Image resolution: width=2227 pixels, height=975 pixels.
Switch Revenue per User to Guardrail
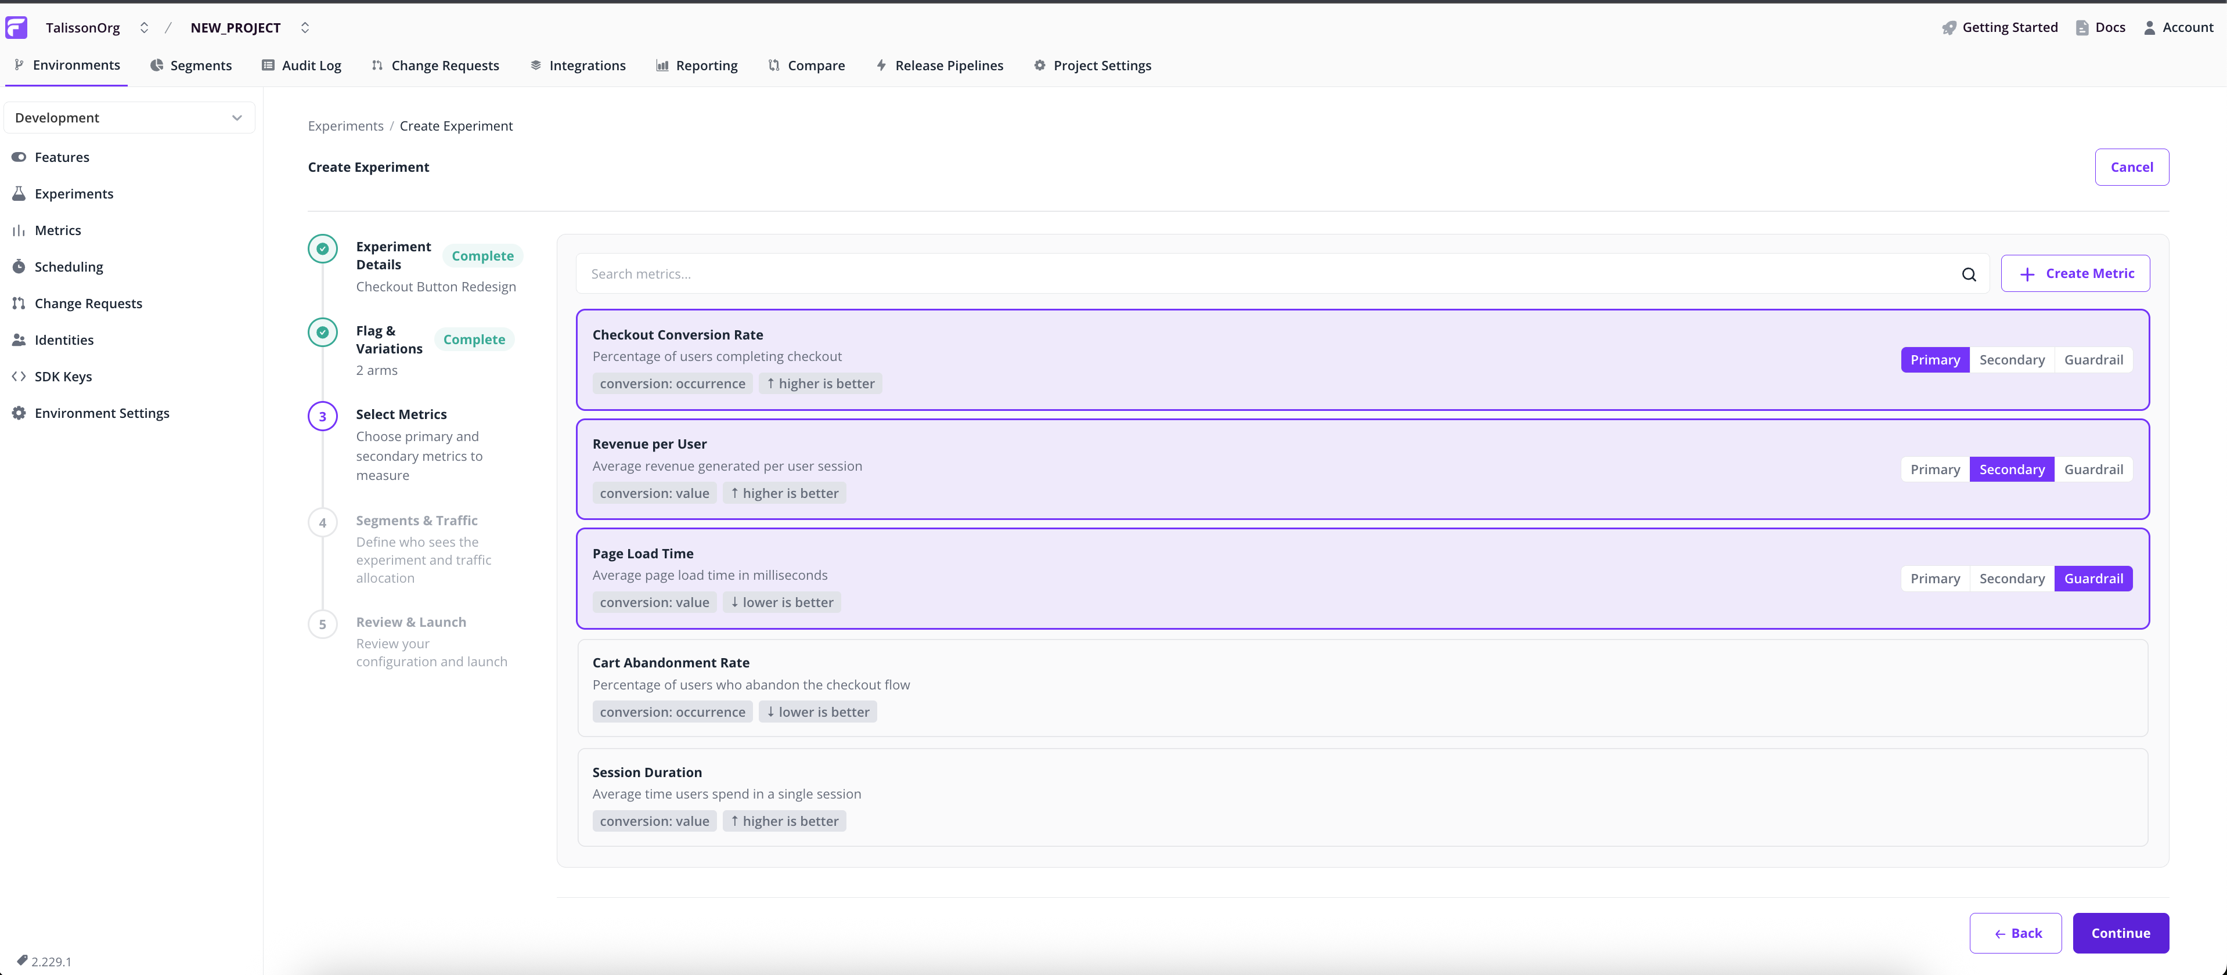click(2094, 468)
